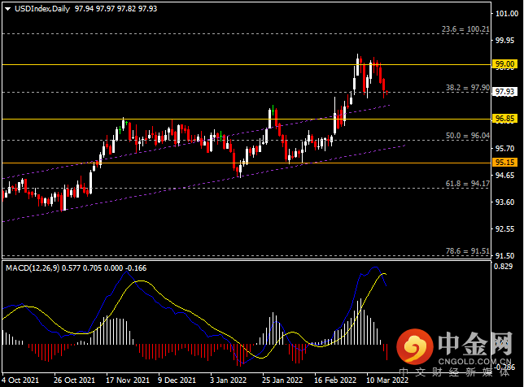Select the 91.50 price scale value
Viewport: 524px width, 387px height.
click(x=504, y=256)
